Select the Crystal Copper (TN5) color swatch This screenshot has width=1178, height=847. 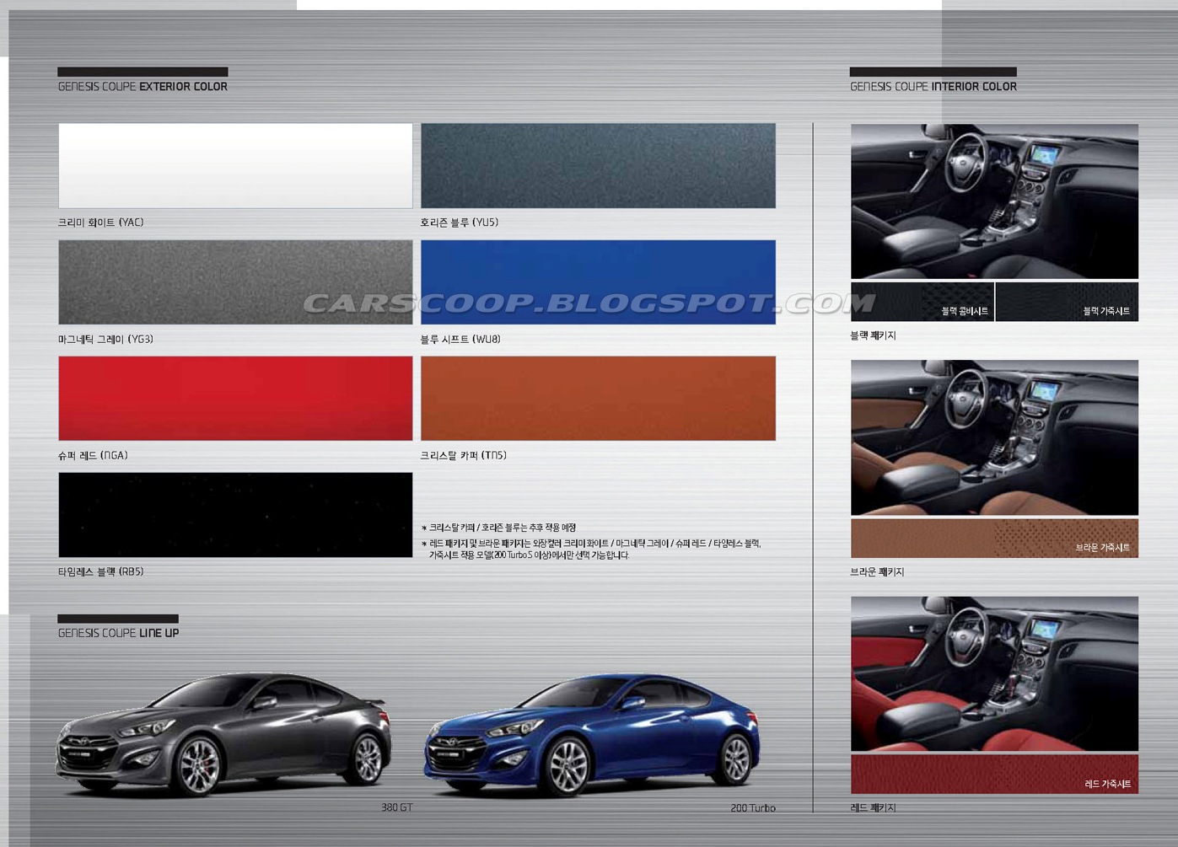pyautogui.click(x=598, y=399)
